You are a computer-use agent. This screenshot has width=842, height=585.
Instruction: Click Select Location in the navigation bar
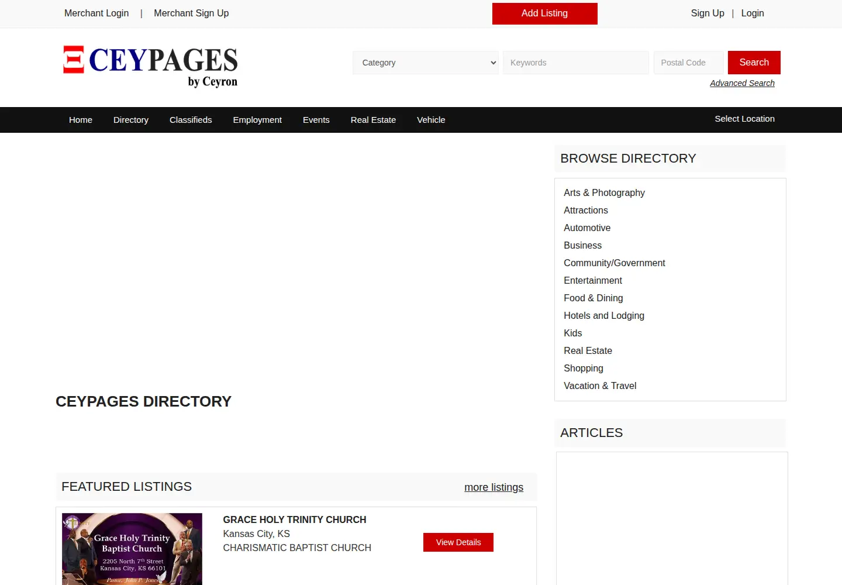tap(744, 119)
